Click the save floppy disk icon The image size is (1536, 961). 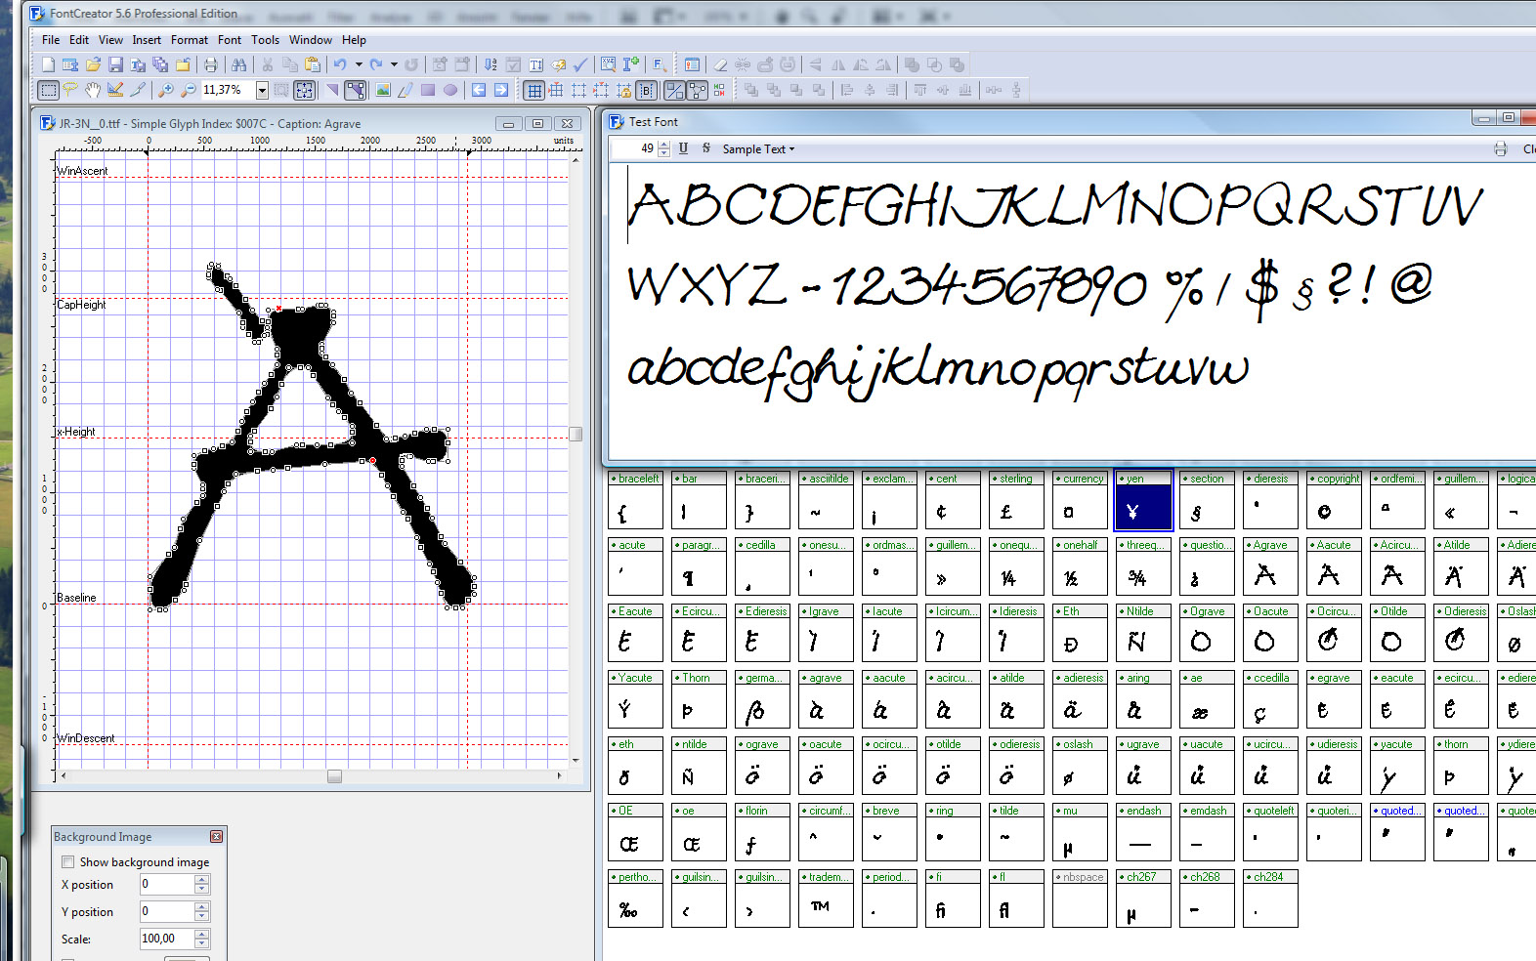(x=115, y=64)
